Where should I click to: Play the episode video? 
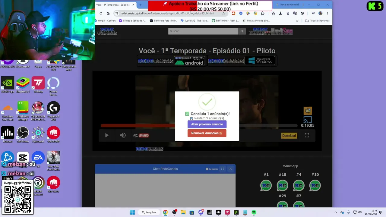[x=107, y=136]
